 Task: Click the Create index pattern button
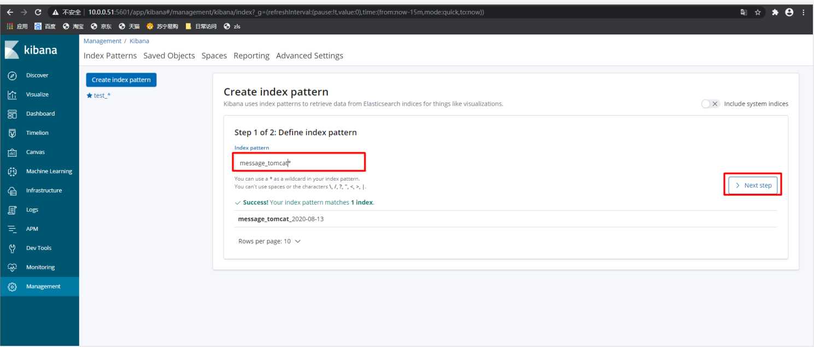[121, 80]
